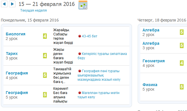Click red dot beside 'Көтеріліс туралы'
187x111 pixels.
80,54
